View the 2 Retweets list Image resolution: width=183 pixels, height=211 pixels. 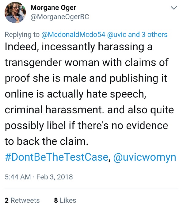tap(22, 200)
